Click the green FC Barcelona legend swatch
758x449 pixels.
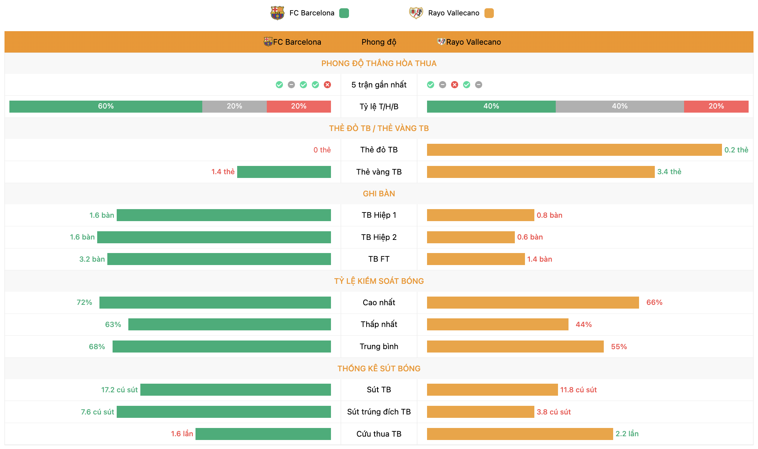click(x=344, y=13)
